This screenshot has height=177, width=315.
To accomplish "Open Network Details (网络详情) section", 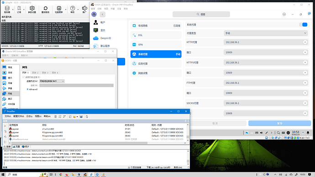I will click(x=156, y=73).
